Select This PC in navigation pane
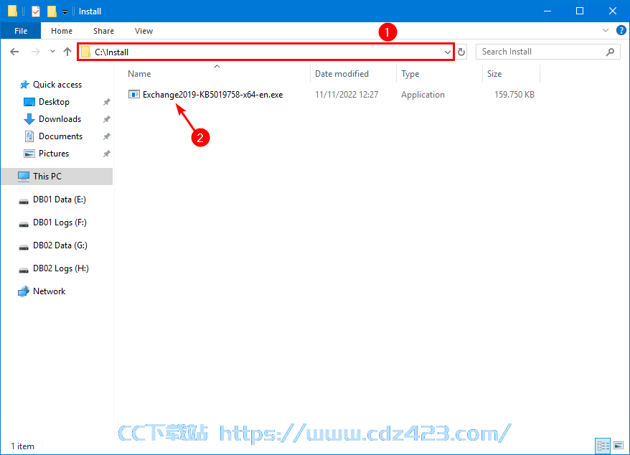The image size is (630, 455). [47, 177]
